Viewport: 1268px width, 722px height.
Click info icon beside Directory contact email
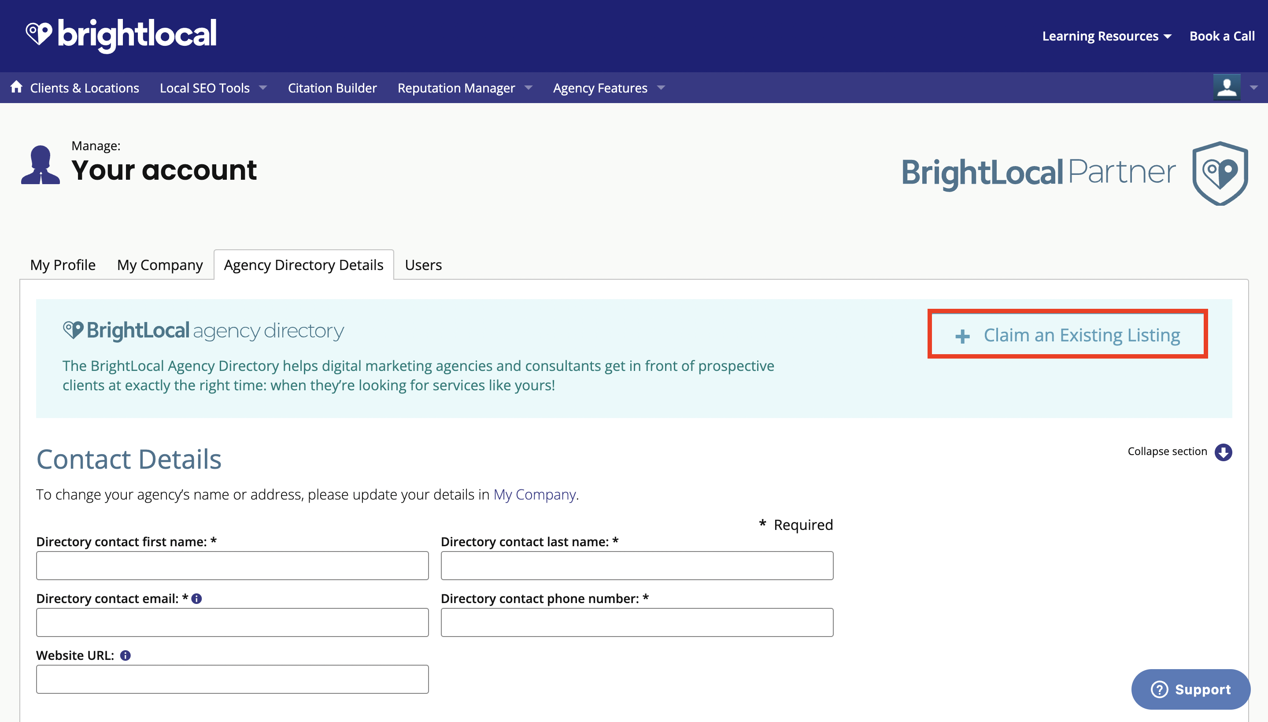196,599
